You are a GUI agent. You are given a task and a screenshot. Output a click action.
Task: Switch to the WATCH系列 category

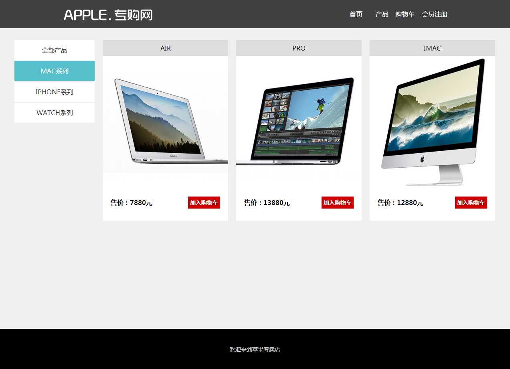(x=55, y=113)
